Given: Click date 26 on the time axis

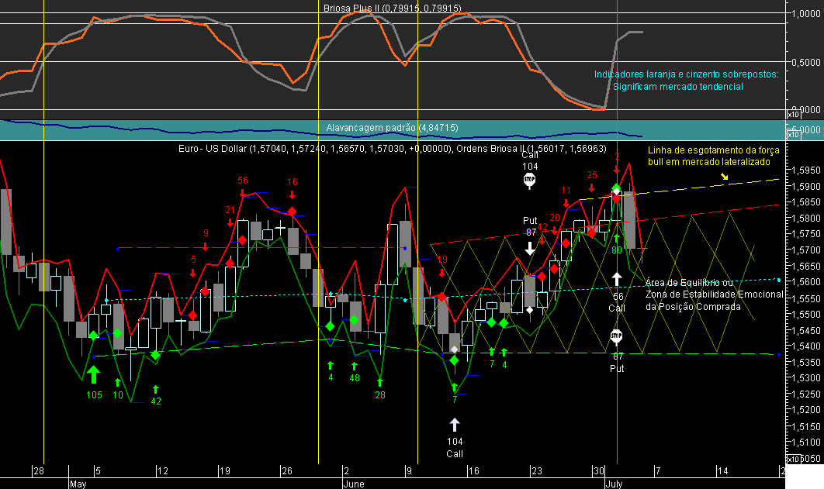Looking at the screenshot, I should point(287,470).
